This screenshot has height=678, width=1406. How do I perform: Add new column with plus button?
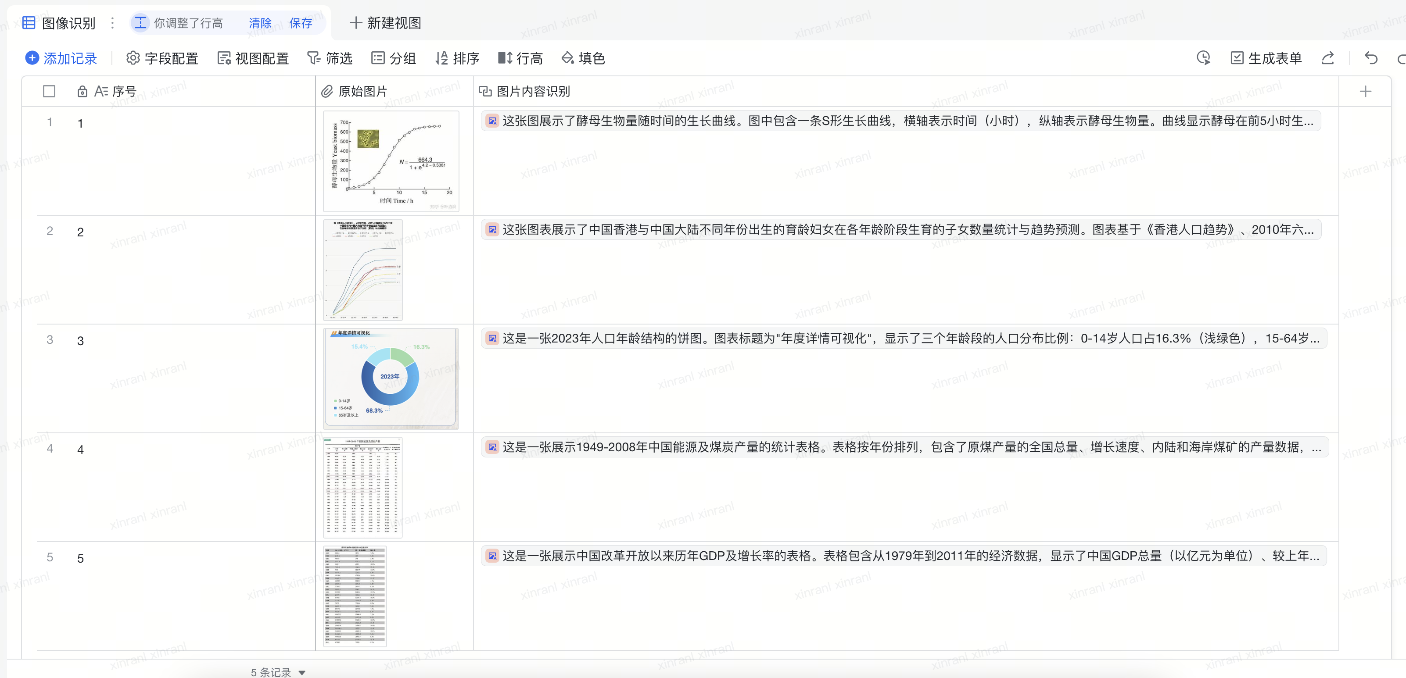(x=1365, y=91)
